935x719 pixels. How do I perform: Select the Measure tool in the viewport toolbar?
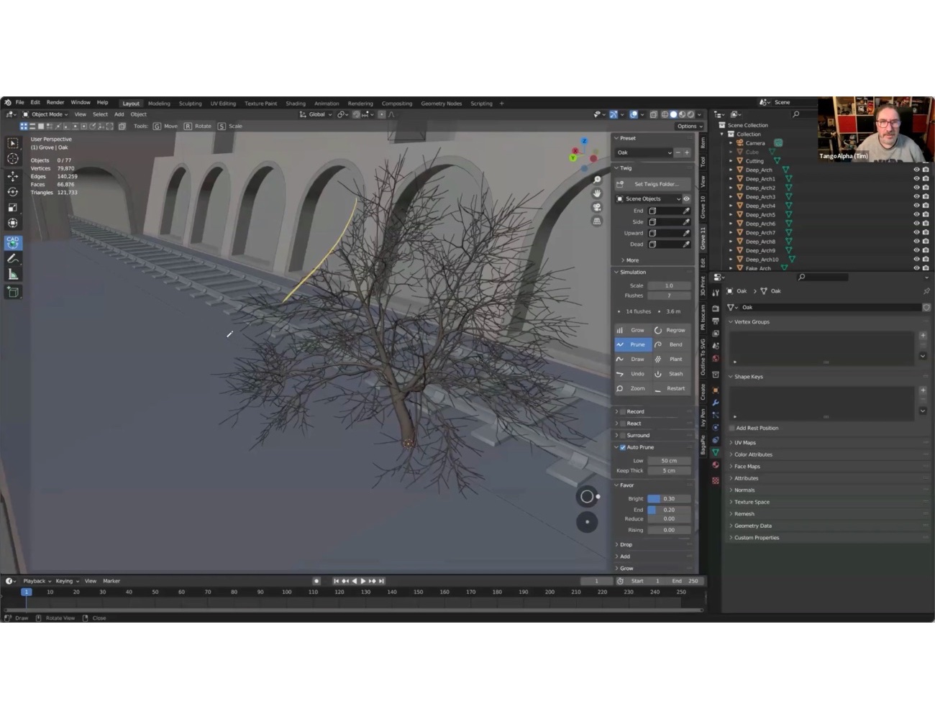click(x=13, y=274)
